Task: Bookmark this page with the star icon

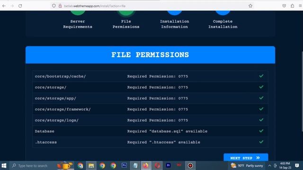Action: pos(250,6)
